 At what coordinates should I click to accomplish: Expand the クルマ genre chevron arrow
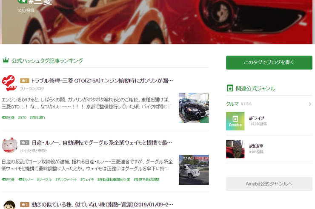310,104
